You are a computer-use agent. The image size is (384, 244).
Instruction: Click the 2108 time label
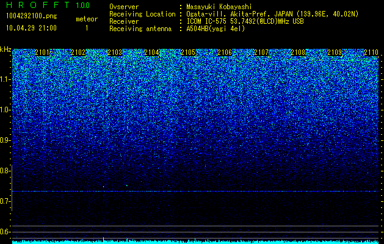point(298,52)
